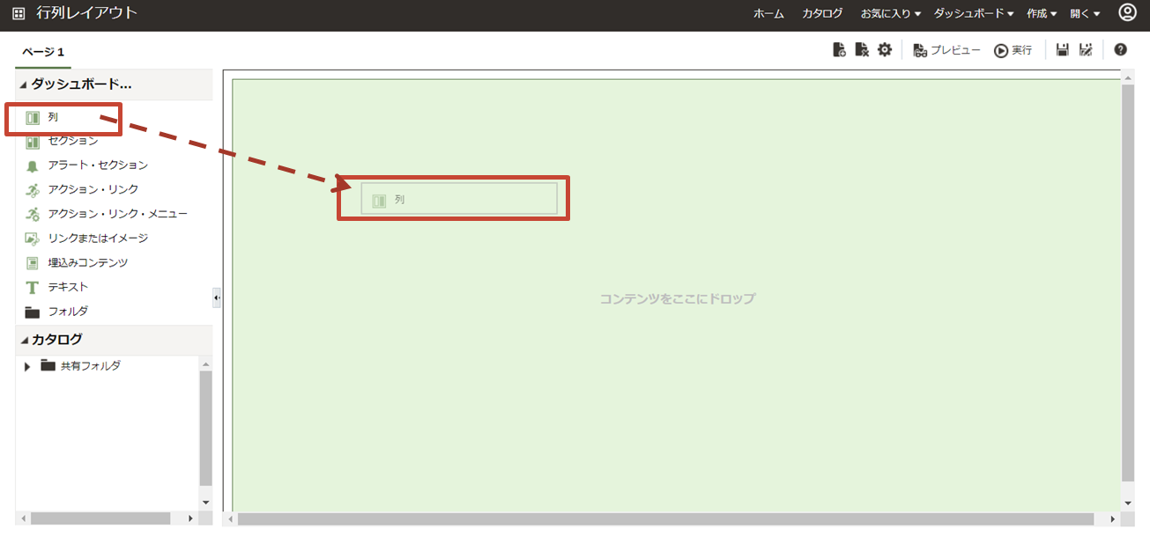Select the ページ 1 tab
Image resolution: width=1150 pixels, height=536 pixels.
click(43, 52)
